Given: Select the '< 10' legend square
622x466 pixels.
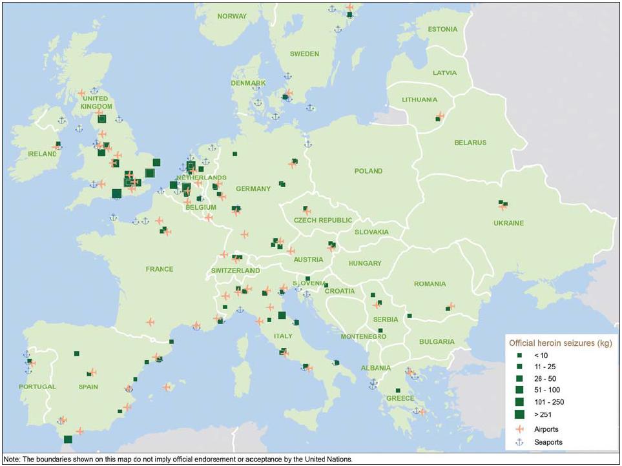Looking at the screenshot, I should [x=521, y=356].
